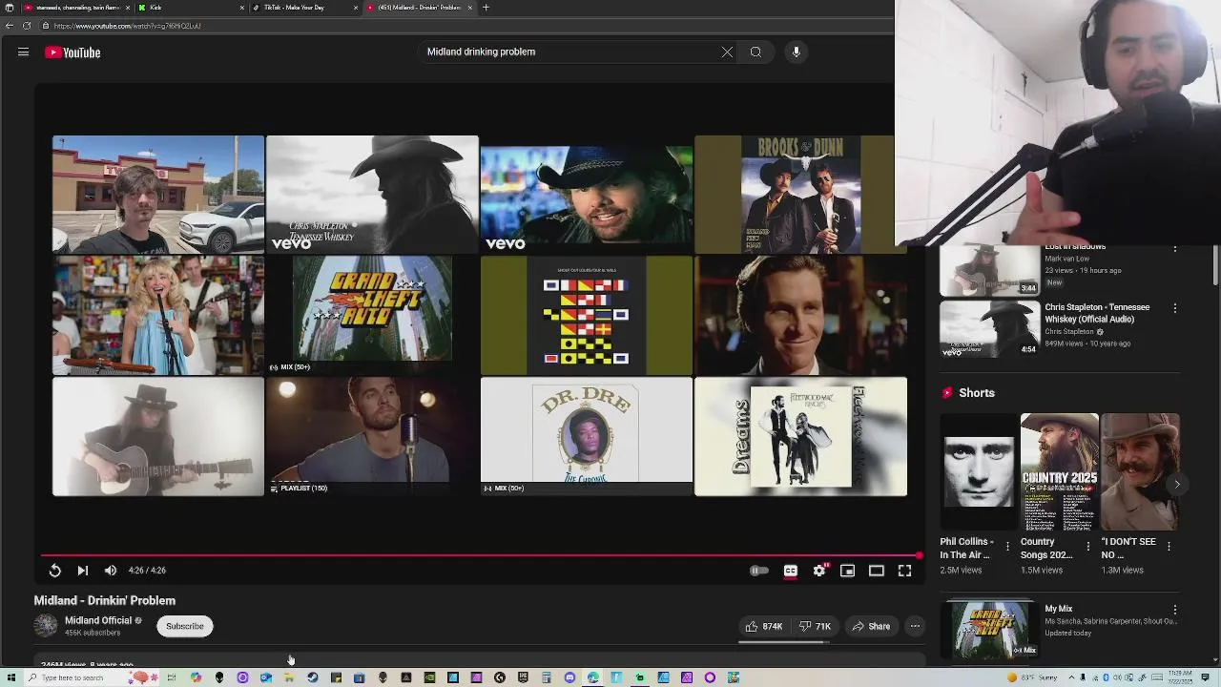The image size is (1221, 687).
Task: Start voice search with microphone icon
Action: point(797,52)
